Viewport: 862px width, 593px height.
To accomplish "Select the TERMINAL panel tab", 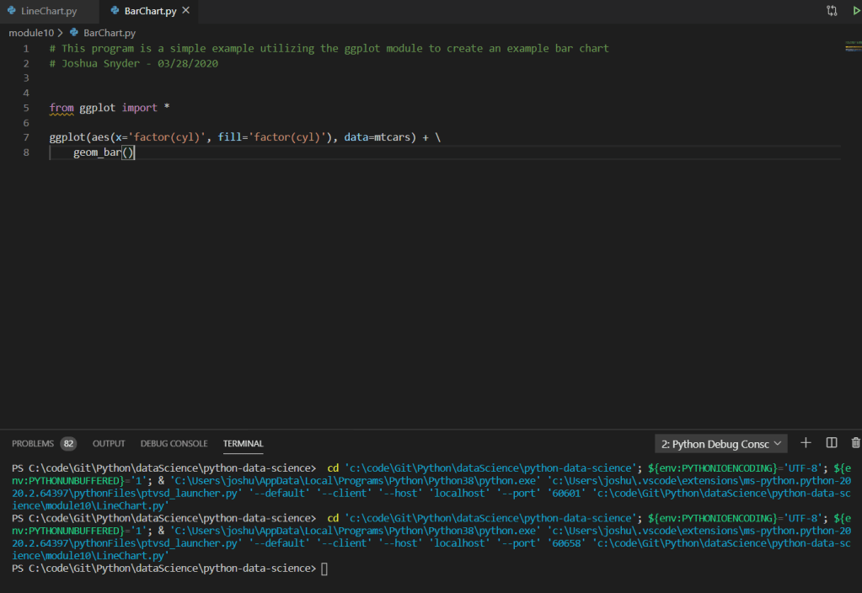I will (x=243, y=444).
